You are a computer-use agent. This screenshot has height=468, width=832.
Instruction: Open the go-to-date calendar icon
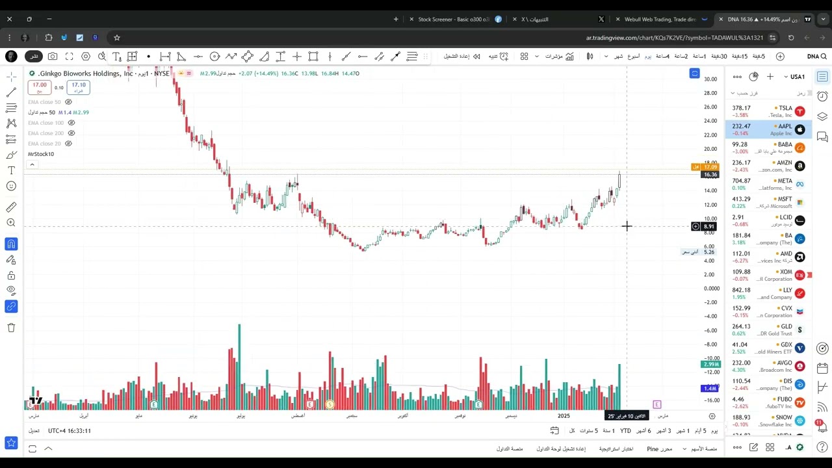coord(554,430)
